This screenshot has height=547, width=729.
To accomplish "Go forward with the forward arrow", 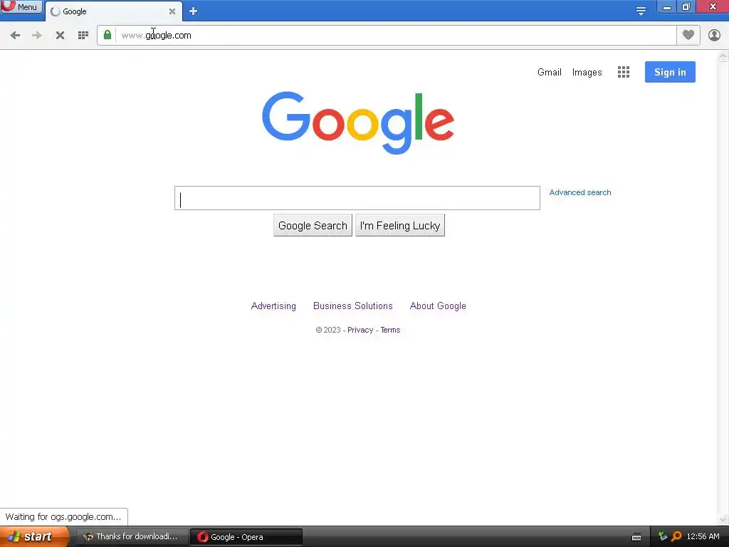I will (37, 36).
